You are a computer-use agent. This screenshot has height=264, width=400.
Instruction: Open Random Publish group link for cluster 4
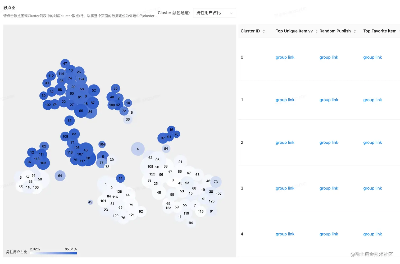329,234
